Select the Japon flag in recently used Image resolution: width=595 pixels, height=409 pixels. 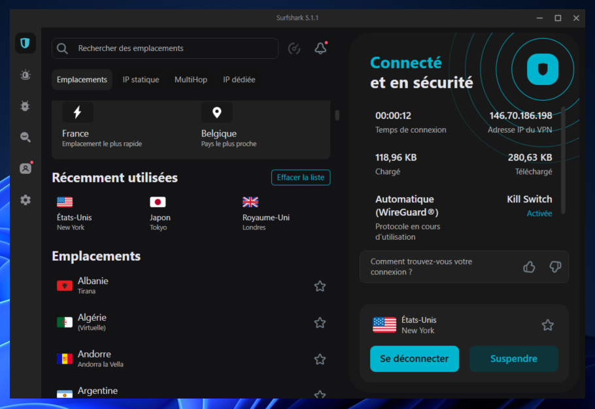click(x=158, y=202)
